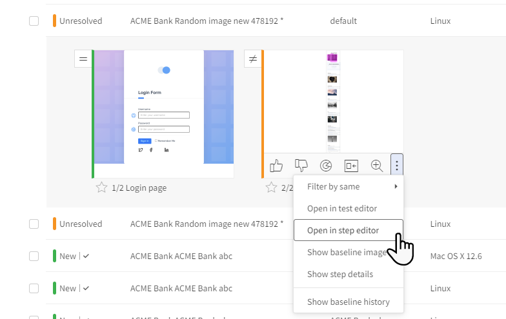Screen dimensions: 506x319
Task: Click the zoom magnifier icon on step
Action: (x=377, y=166)
